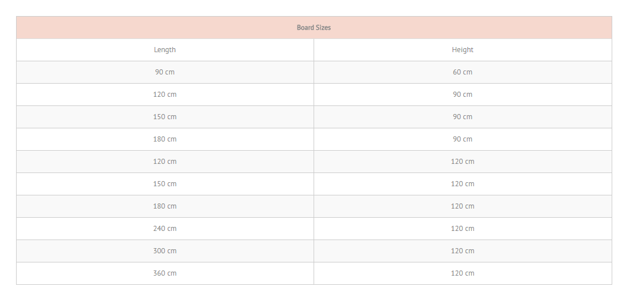The image size is (626, 306).
Task: Select the 240 cm length cell
Action: click(x=165, y=229)
